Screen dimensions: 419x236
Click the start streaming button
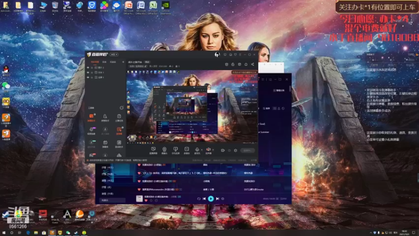(x=247, y=151)
